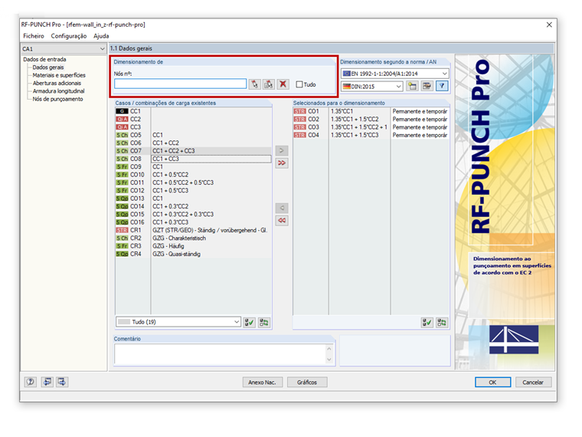
Task: Select CO3 in selected for design list
Action: point(371,127)
